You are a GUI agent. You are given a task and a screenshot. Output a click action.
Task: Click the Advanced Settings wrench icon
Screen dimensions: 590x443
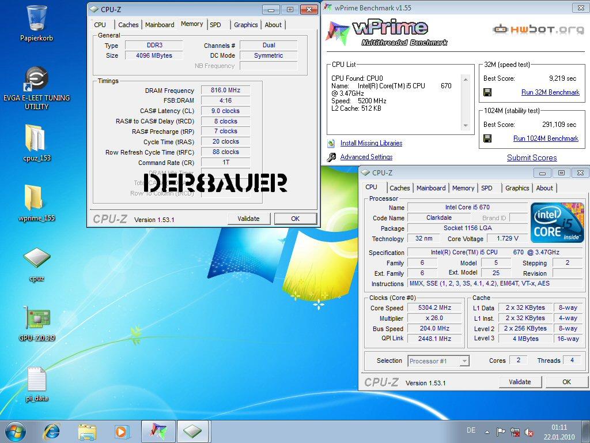click(331, 157)
